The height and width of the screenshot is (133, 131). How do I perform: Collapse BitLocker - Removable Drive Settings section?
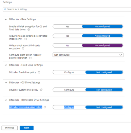point(6,100)
